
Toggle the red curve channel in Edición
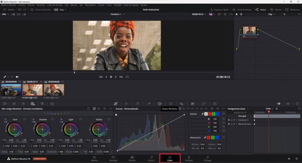(210, 114)
